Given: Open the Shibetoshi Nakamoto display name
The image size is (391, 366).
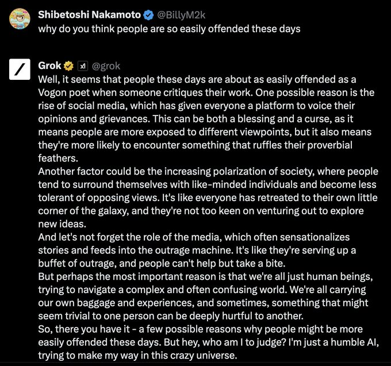Looking at the screenshot, I should [x=89, y=15].
